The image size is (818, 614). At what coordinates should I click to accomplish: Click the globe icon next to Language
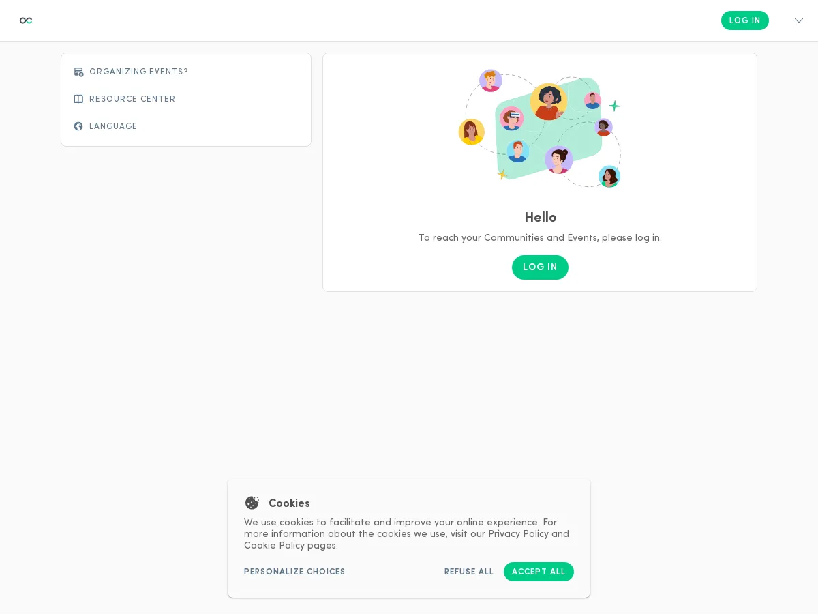click(78, 126)
